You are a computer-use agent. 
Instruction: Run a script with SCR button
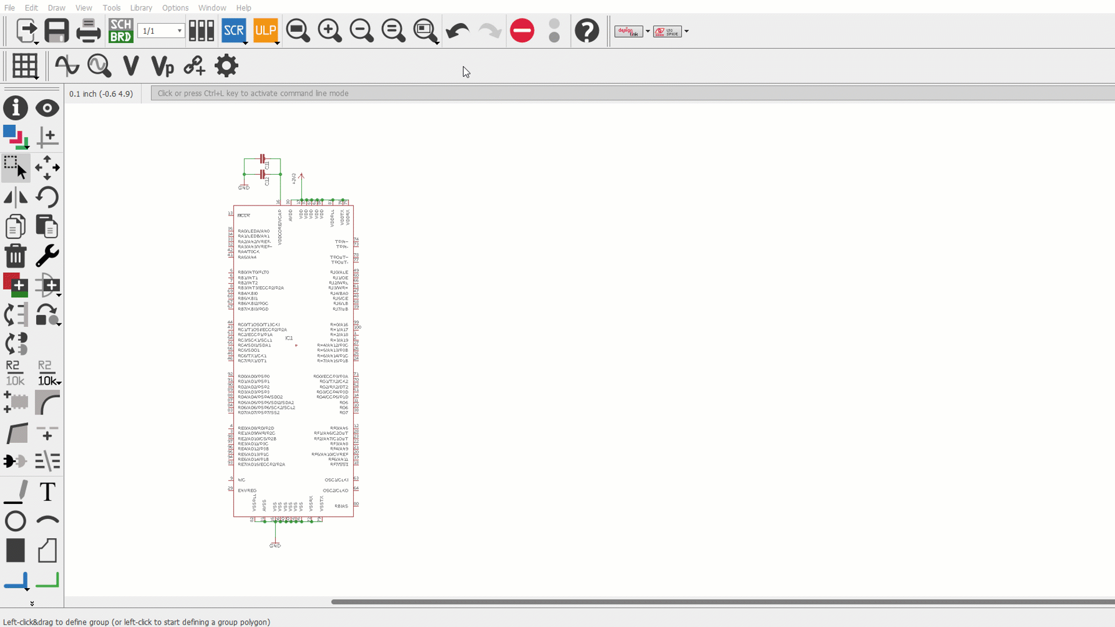(233, 31)
